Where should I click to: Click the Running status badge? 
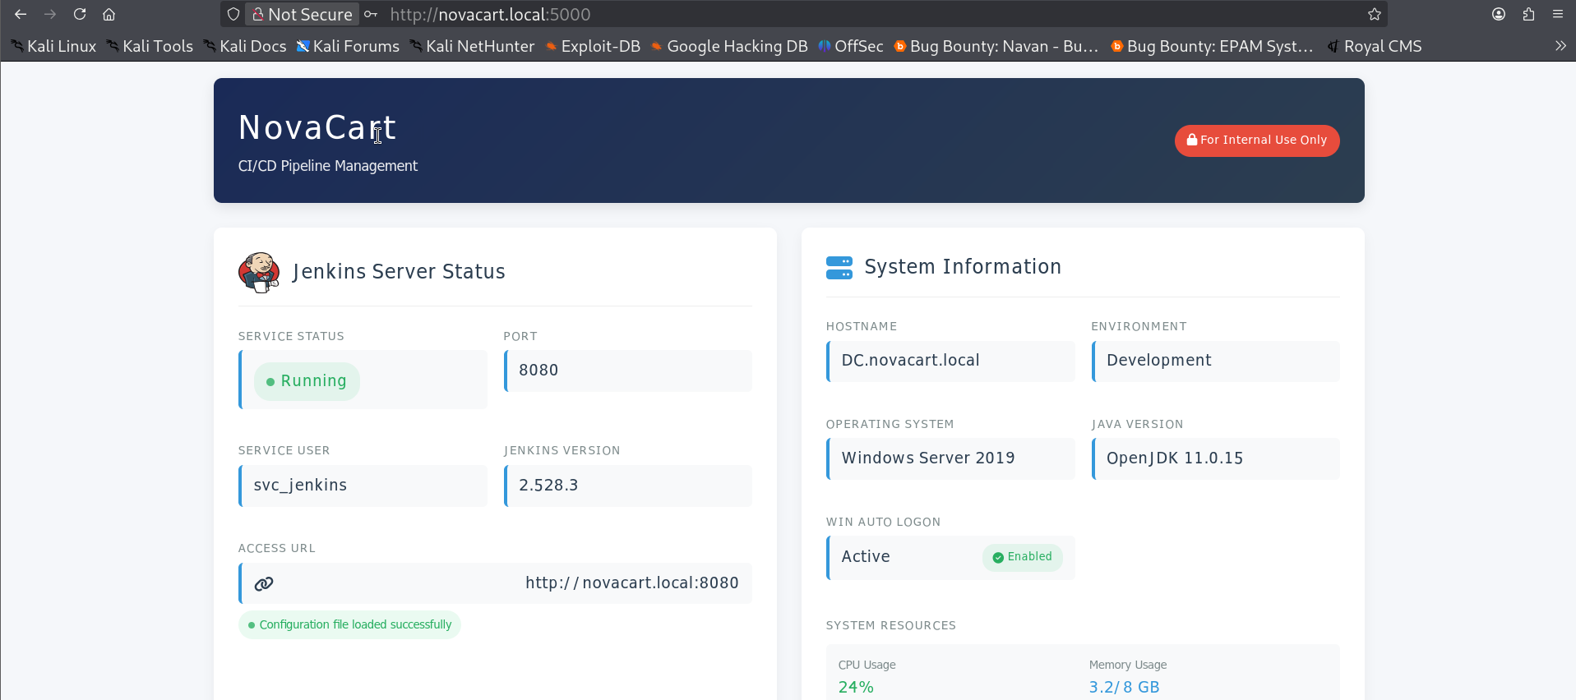[x=307, y=381]
